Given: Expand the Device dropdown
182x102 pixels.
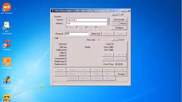Looking at the screenshot, I should pyautogui.click(x=108, y=20).
